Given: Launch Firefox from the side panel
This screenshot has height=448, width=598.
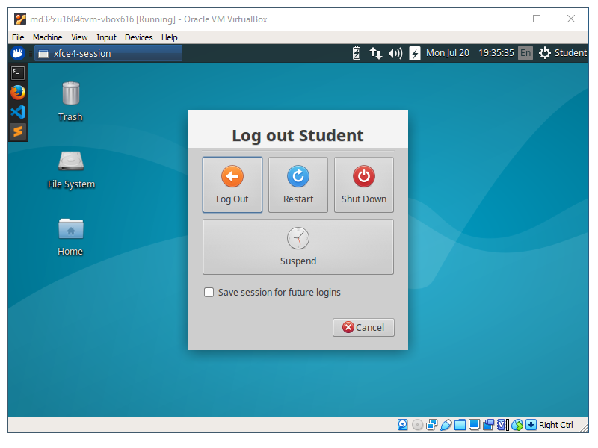Looking at the screenshot, I should (18, 92).
